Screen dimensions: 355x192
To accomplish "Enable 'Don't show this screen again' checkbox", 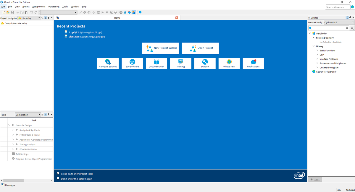I will point(58,178).
